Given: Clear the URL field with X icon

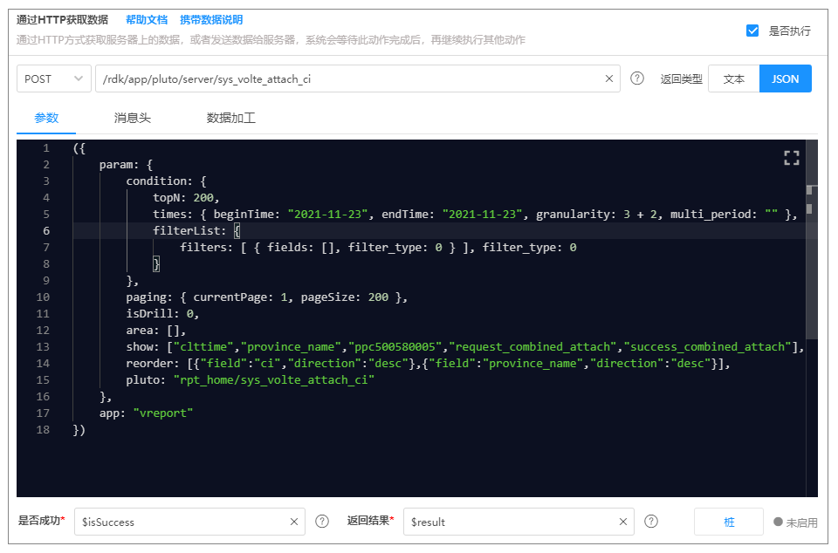Looking at the screenshot, I should point(609,79).
